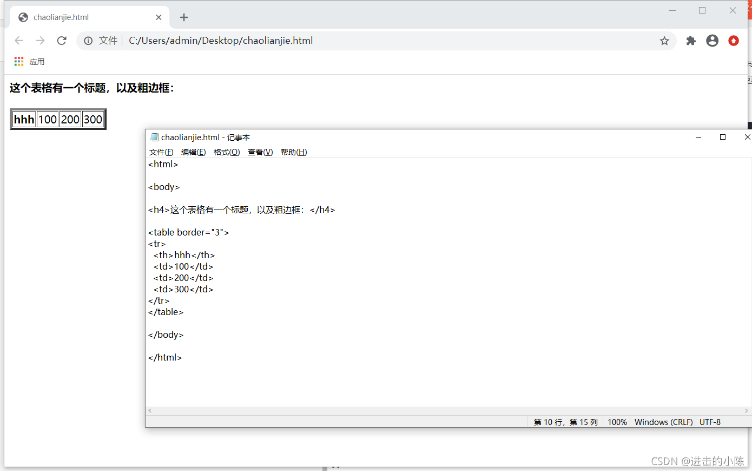Click the 100% zoom status entry
This screenshot has width=752, height=471.
coord(617,422)
